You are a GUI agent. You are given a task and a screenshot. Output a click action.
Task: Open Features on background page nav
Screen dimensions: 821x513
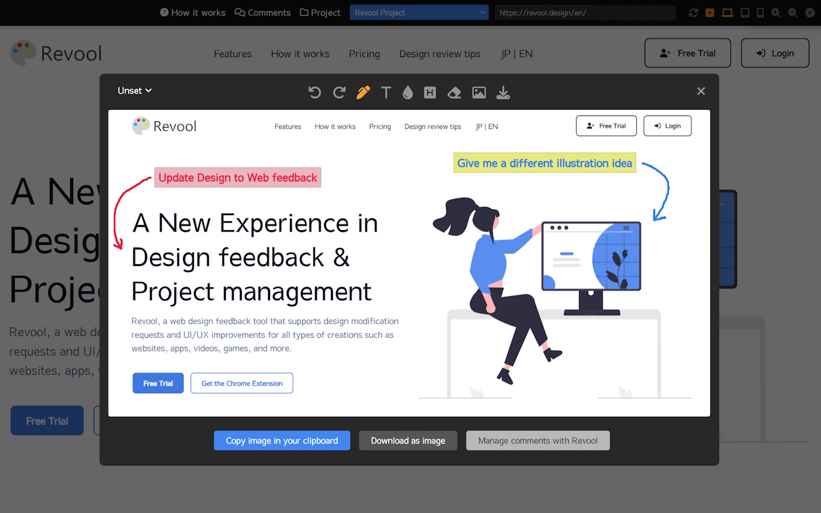pos(233,54)
